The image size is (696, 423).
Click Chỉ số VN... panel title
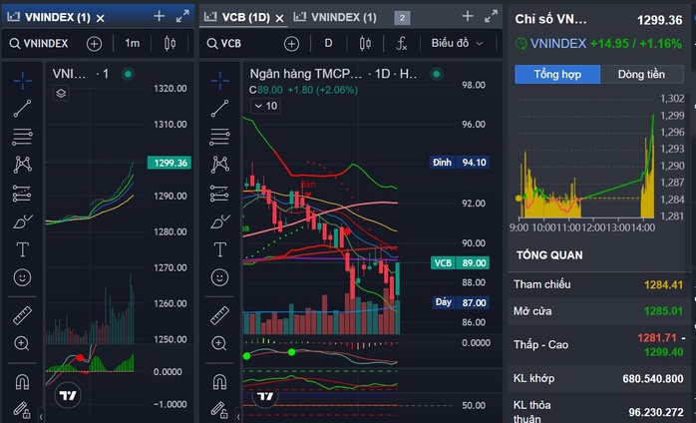click(x=550, y=19)
